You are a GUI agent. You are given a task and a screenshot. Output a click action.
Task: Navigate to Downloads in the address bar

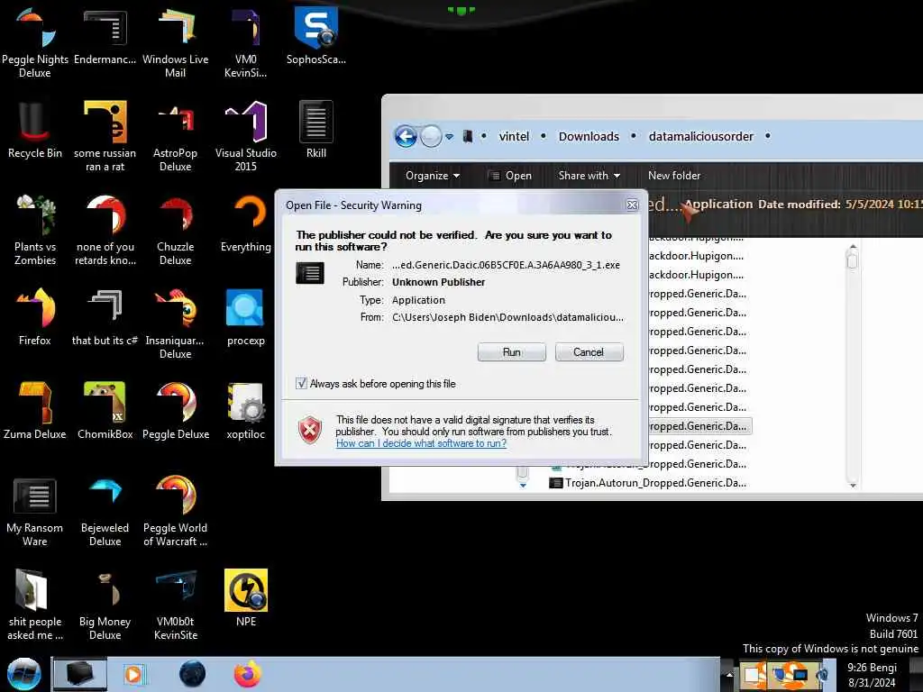click(589, 137)
